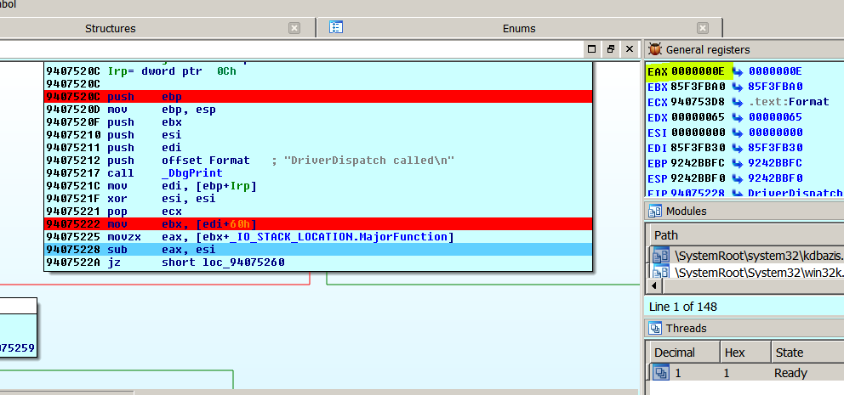Click the win32k module row icon
Screen dimensions: 844x395
pyautogui.click(x=662, y=271)
